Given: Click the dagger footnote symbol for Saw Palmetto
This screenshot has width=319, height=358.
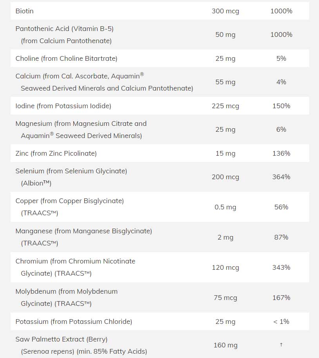Looking at the screenshot, I should 281,345.
